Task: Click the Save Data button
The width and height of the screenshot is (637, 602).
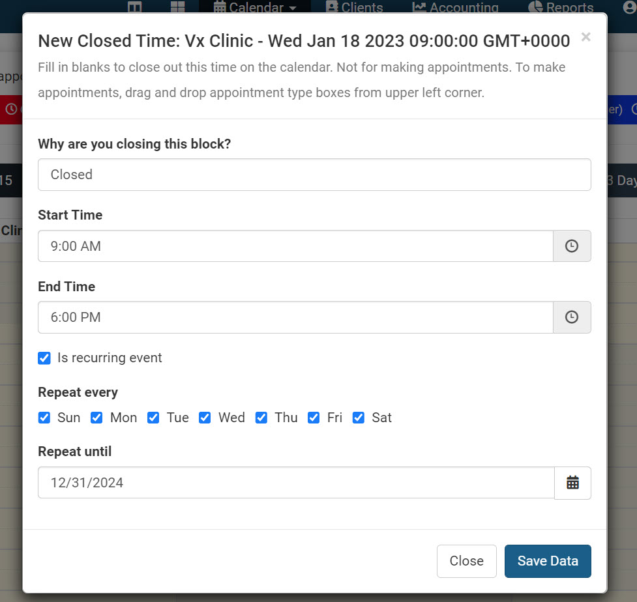Action: [548, 561]
